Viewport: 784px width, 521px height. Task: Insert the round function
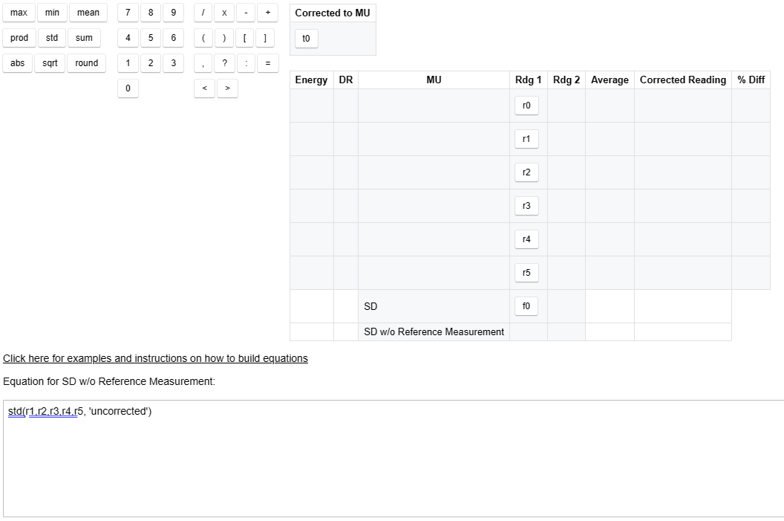point(86,63)
